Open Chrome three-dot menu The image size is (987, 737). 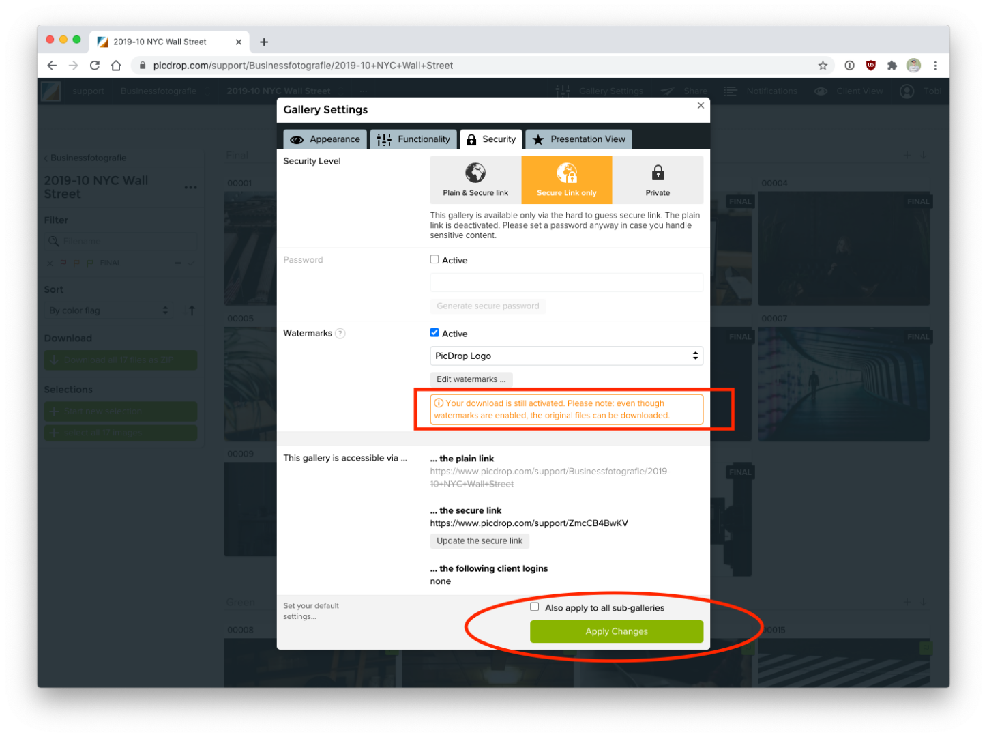(x=935, y=66)
